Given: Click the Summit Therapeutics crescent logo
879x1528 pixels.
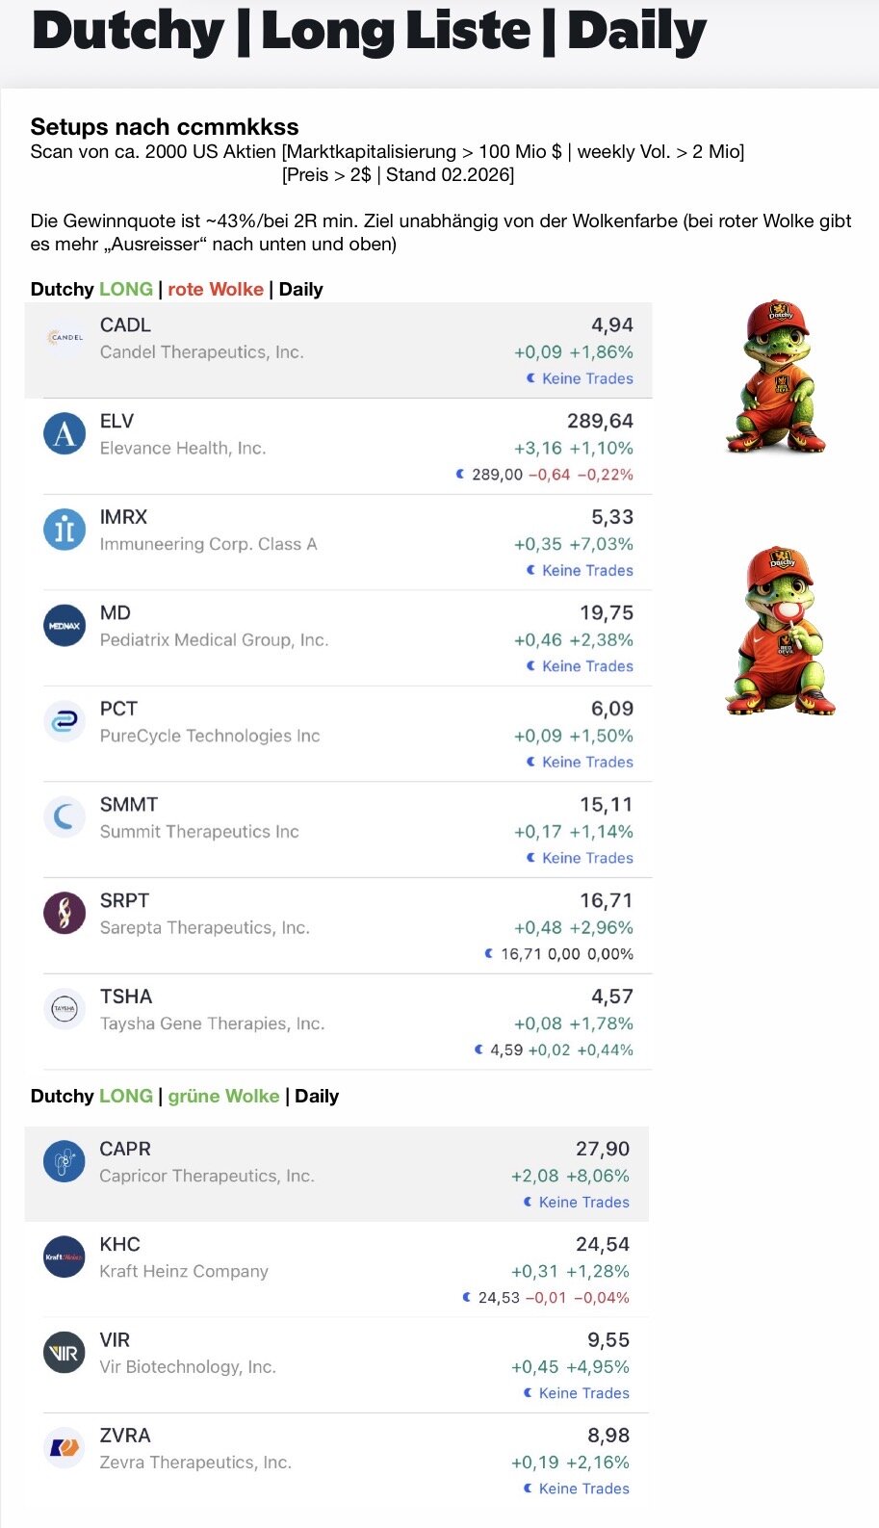Looking at the screenshot, I should (65, 817).
